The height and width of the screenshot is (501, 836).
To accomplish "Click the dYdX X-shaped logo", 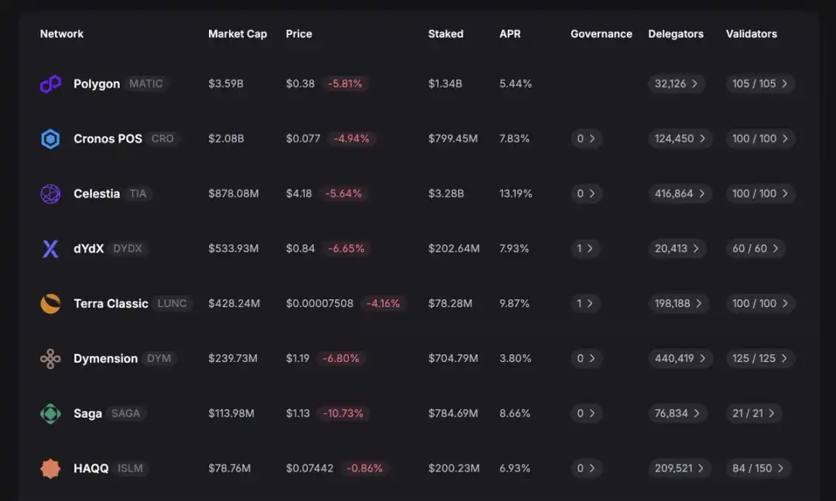I will tap(50, 249).
